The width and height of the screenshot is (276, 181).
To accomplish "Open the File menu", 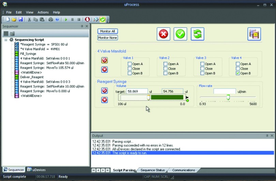I will (x=9, y=12).
